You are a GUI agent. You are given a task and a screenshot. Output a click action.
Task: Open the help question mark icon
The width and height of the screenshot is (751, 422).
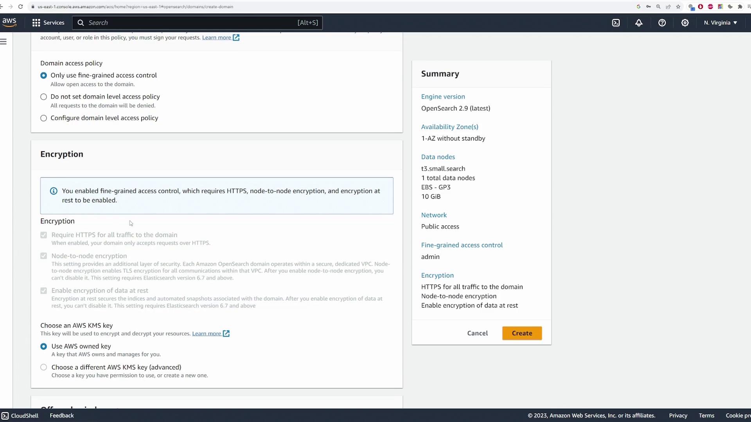(x=662, y=23)
